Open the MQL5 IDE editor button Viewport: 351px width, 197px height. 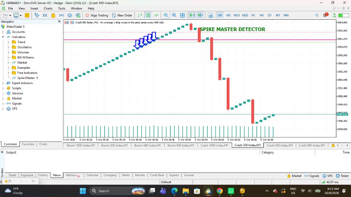(45, 15)
